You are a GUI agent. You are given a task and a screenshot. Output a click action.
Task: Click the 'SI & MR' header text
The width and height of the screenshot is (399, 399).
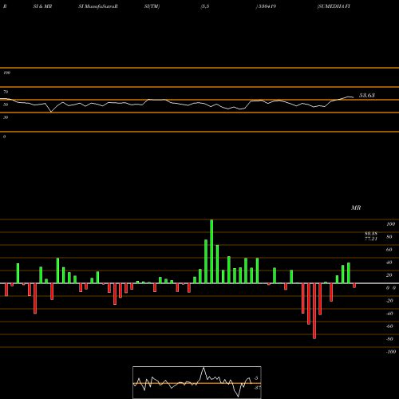point(42,6)
